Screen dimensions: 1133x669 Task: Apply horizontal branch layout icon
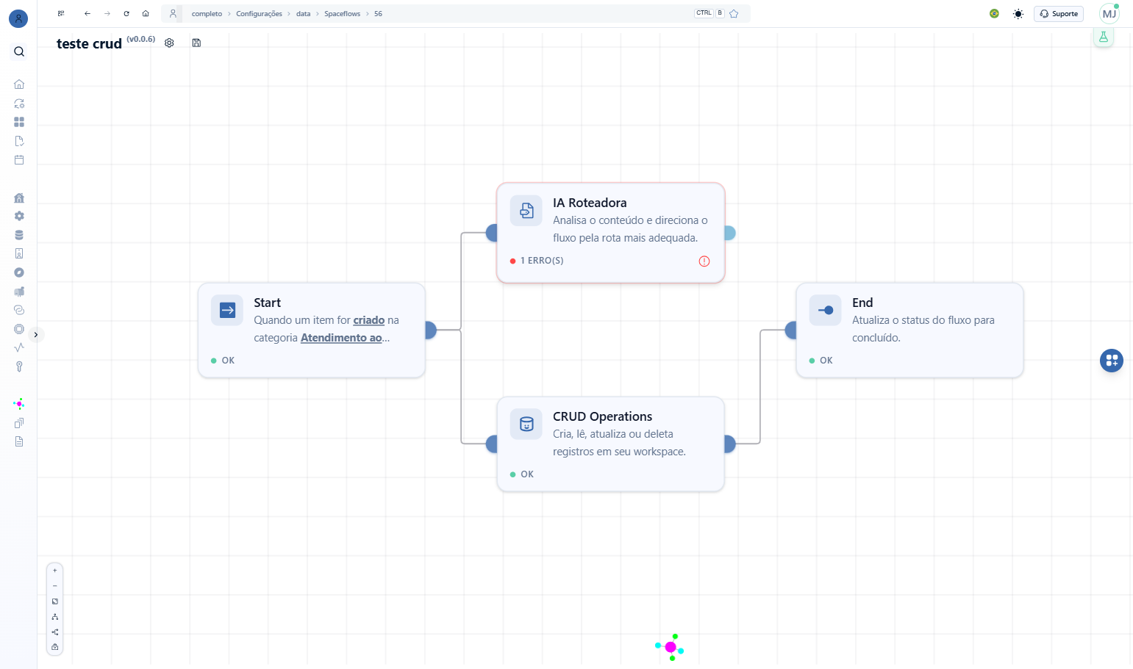(54, 632)
